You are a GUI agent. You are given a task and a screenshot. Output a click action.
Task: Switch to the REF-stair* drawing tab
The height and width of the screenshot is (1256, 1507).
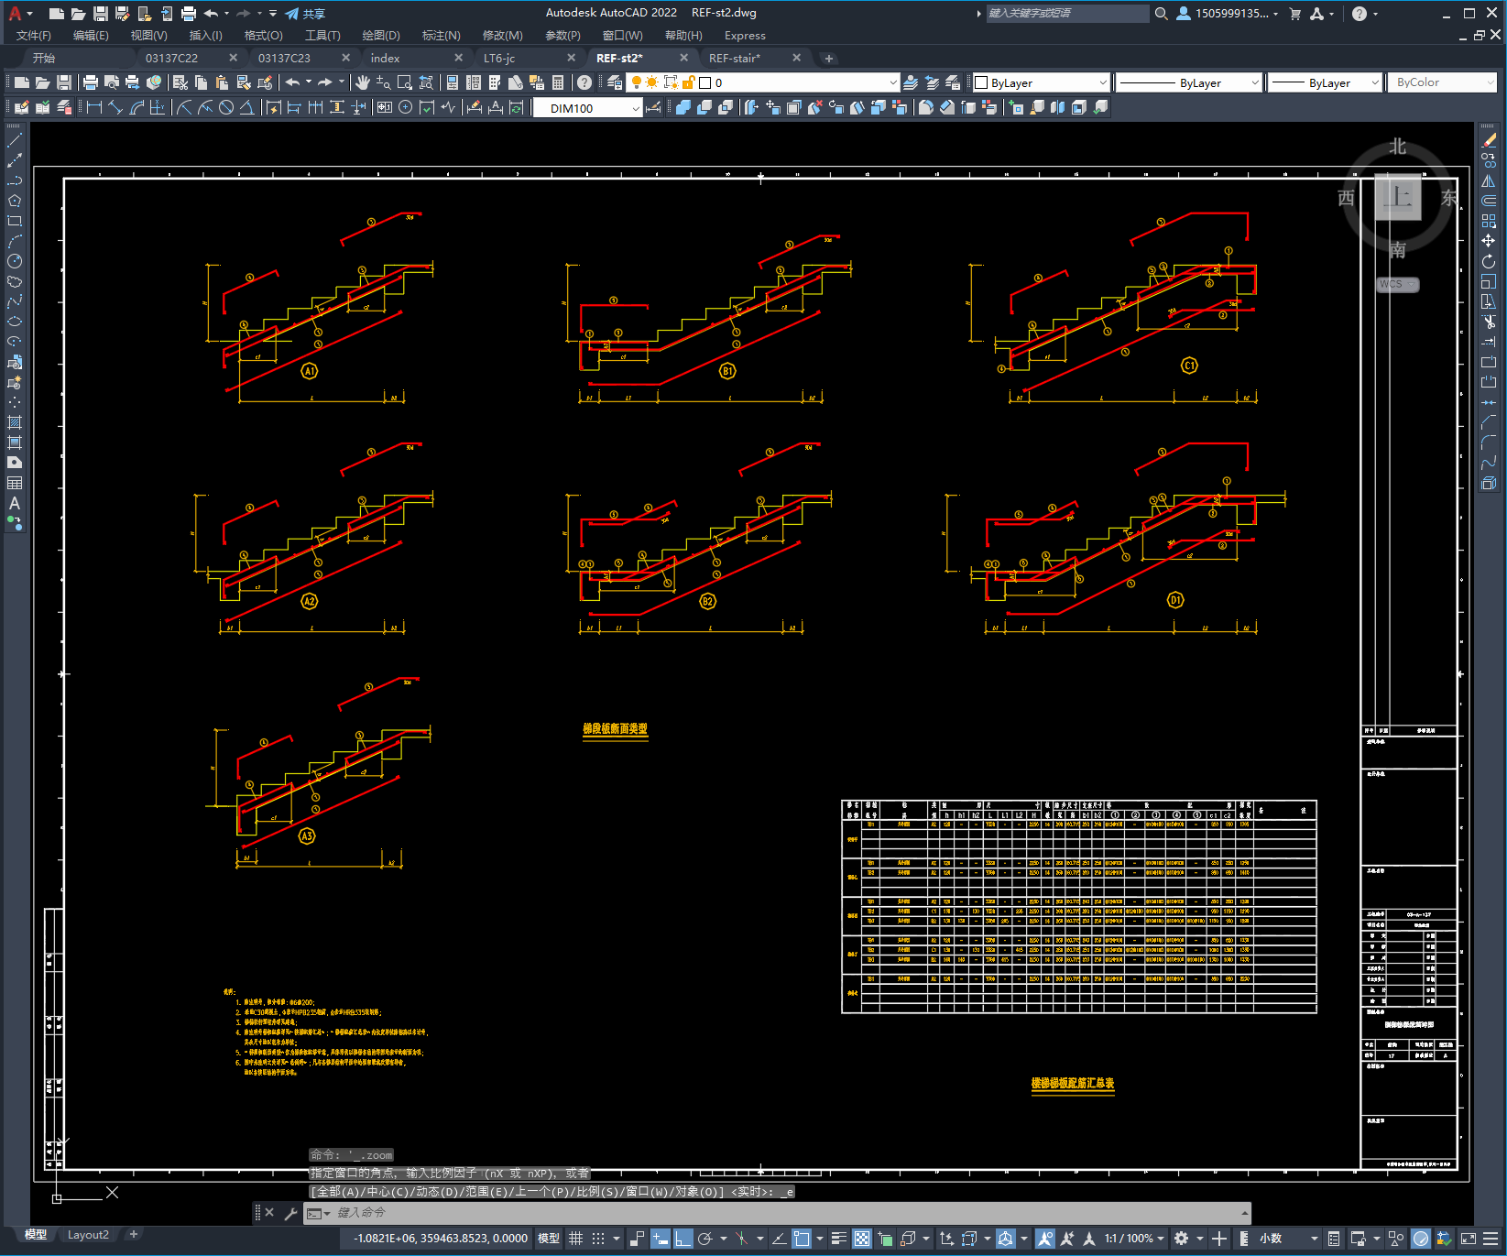click(x=735, y=58)
